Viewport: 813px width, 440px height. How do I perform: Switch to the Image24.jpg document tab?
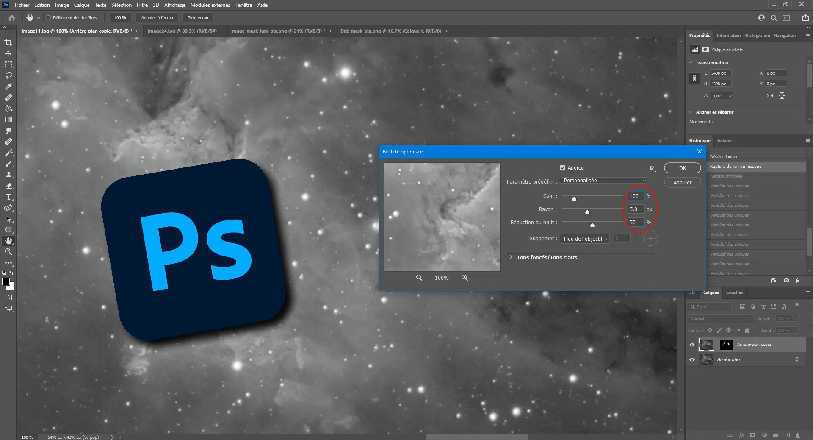(x=182, y=31)
